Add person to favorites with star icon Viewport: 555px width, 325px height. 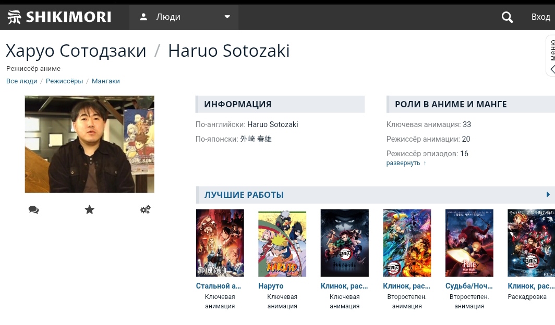[90, 210]
